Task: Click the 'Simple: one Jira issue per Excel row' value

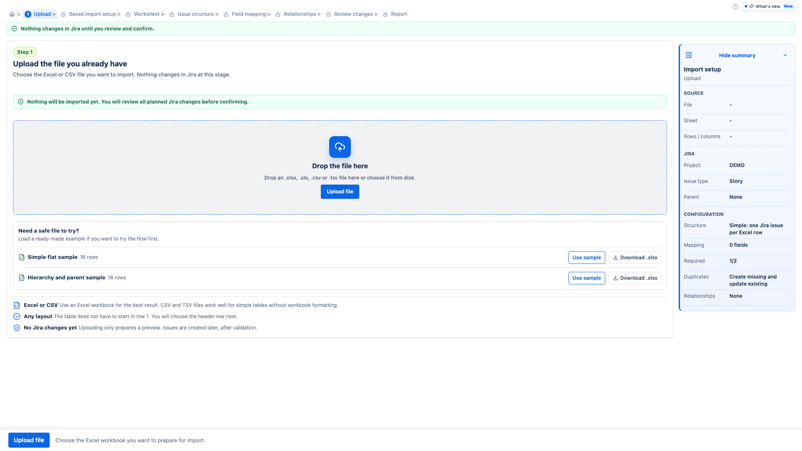Action: coord(756,229)
